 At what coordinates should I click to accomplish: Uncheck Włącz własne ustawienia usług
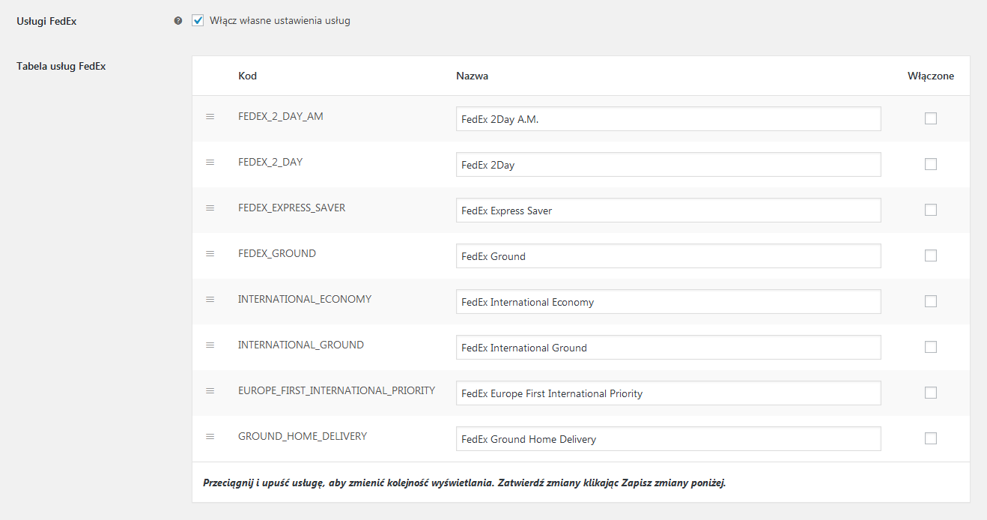[x=198, y=21]
